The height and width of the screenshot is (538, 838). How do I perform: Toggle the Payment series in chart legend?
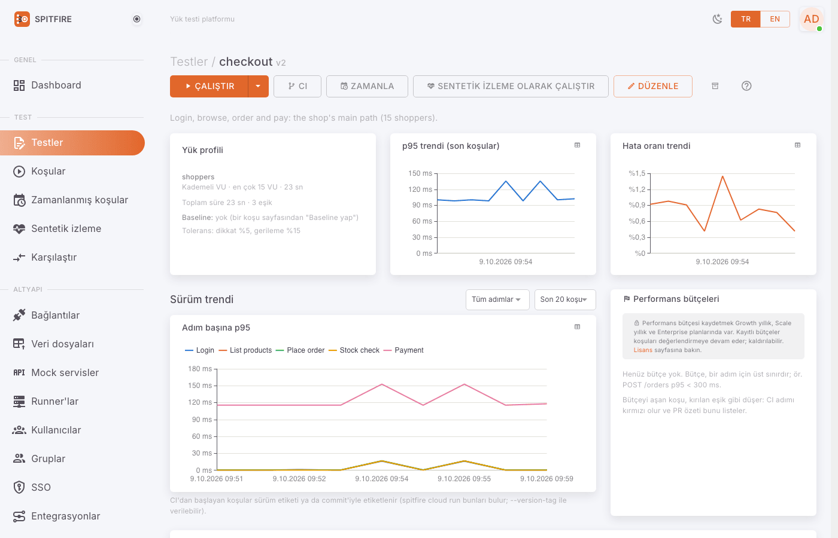pyautogui.click(x=403, y=350)
